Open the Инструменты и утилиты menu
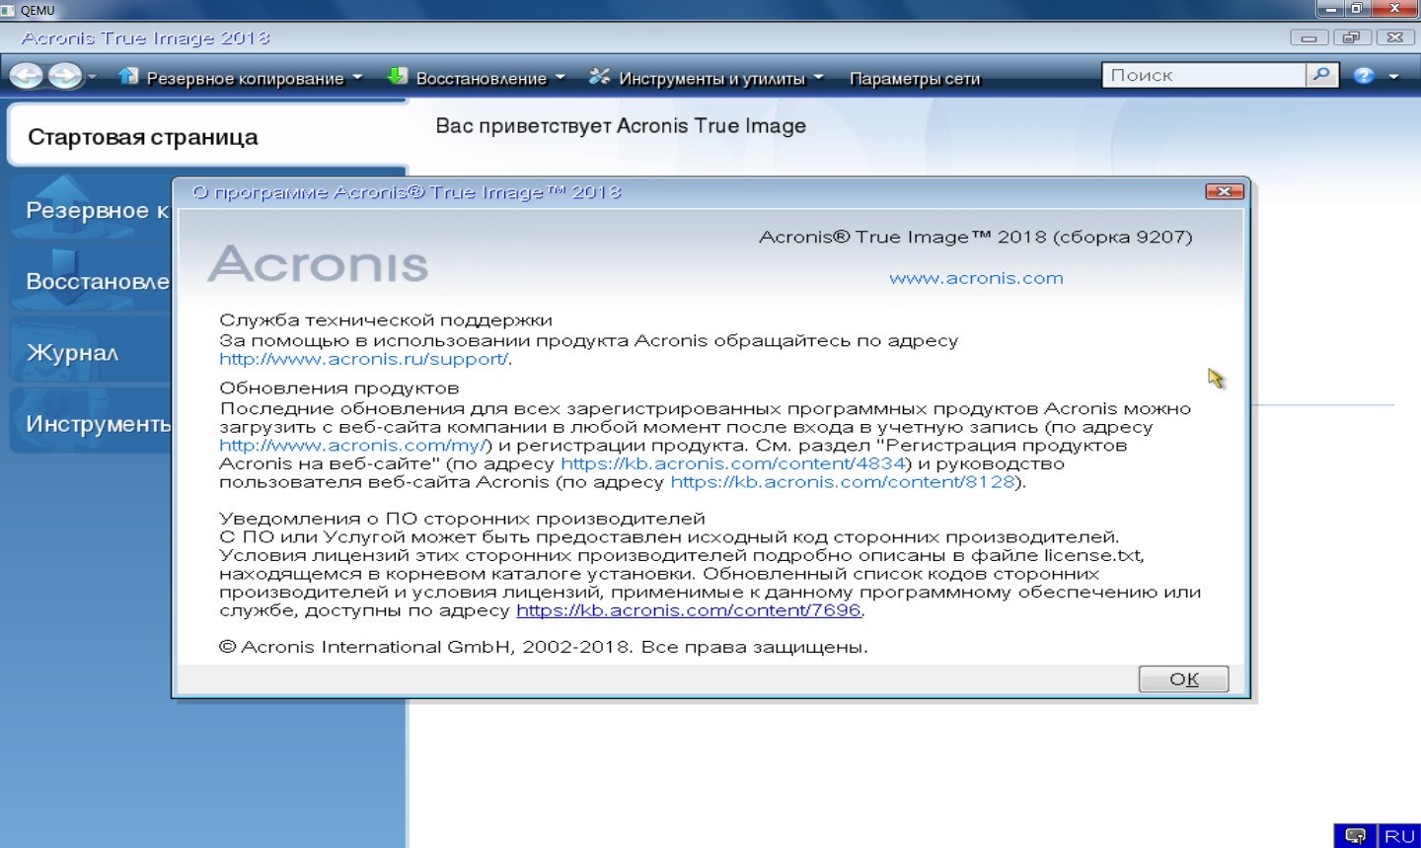The height and width of the screenshot is (848, 1421). (711, 78)
